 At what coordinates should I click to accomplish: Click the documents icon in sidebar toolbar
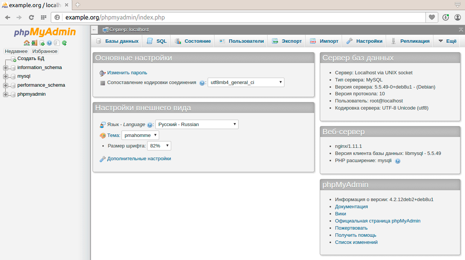coord(56,43)
